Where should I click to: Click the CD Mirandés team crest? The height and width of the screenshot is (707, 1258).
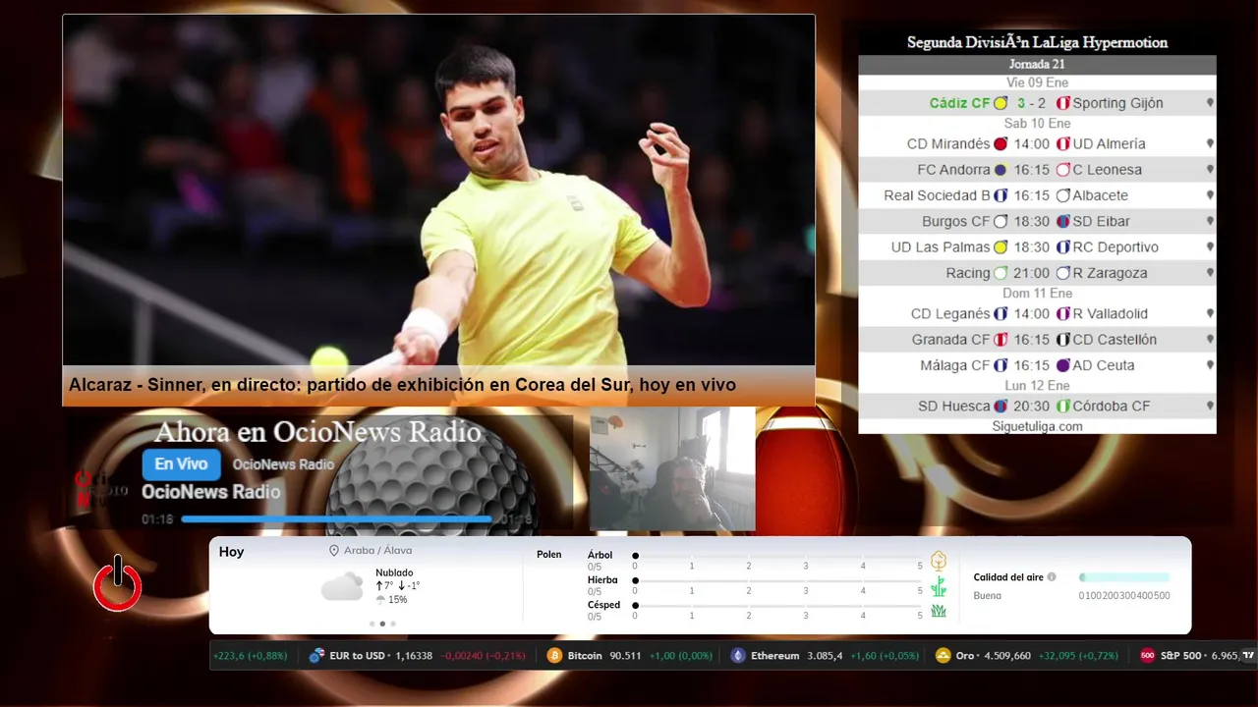click(1001, 143)
